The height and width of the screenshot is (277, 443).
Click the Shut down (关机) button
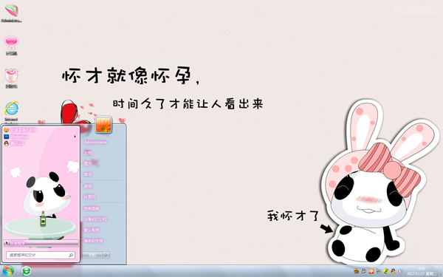[93, 255]
